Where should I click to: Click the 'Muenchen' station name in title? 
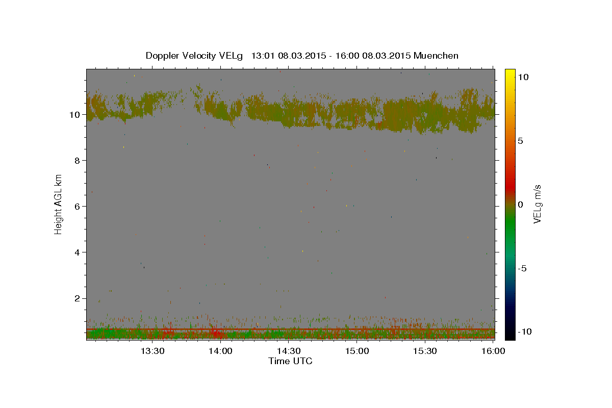[x=437, y=56]
